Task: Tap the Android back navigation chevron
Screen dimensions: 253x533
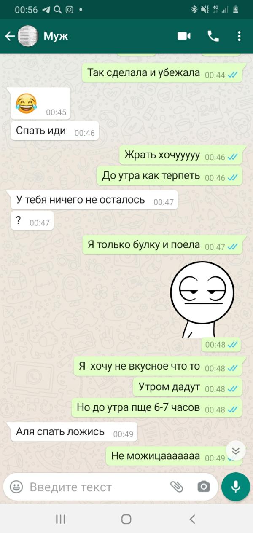Action: (192, 519)
